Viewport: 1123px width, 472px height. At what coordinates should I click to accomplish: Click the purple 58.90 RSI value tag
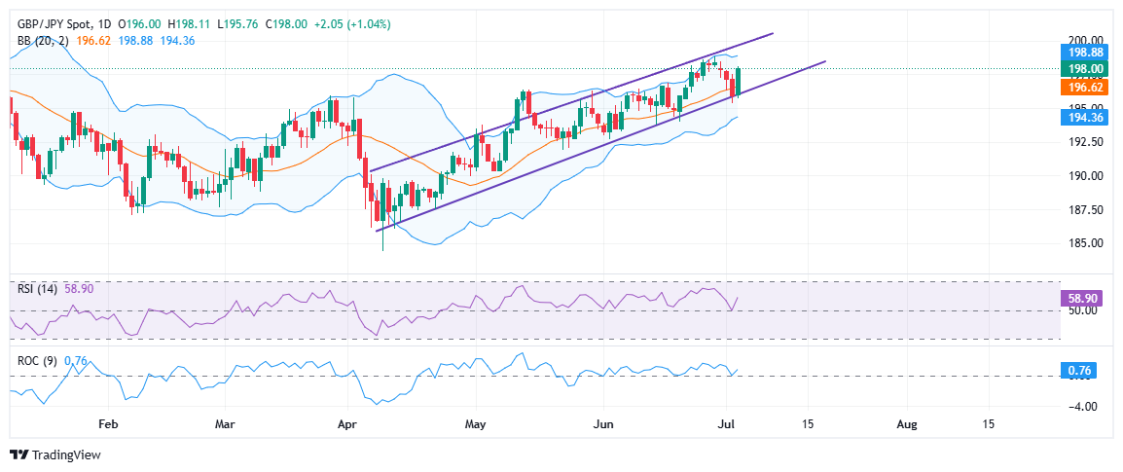(x=1084, y=297)
